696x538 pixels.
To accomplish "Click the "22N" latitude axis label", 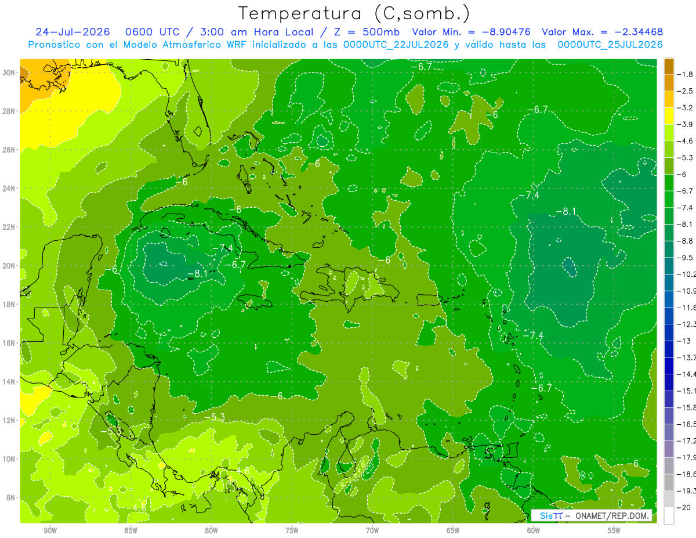I will [8, 227].
